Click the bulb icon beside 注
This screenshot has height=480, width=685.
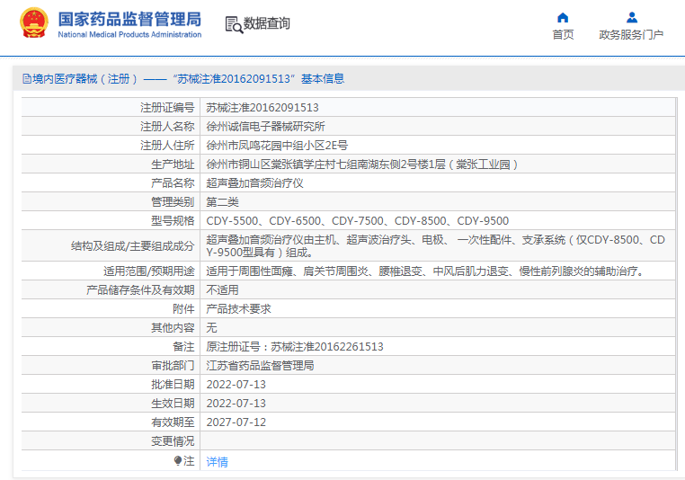[x=177, y=460]
